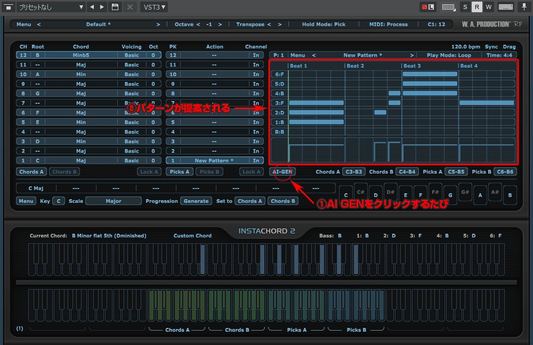
Task: Toggle Hold Mode: Pick setting
Action: (324, 24)
